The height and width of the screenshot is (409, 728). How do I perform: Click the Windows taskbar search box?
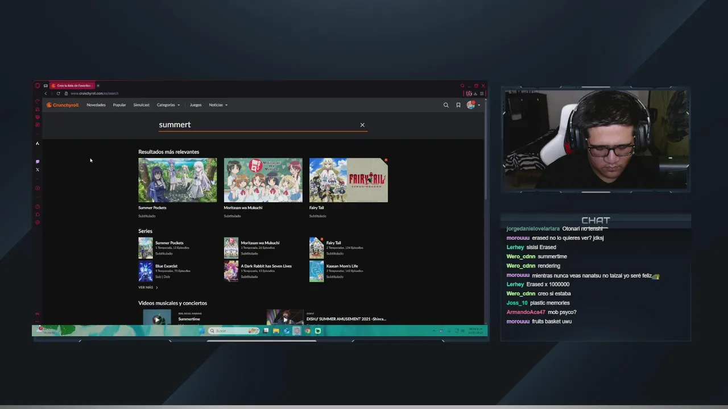234,331
